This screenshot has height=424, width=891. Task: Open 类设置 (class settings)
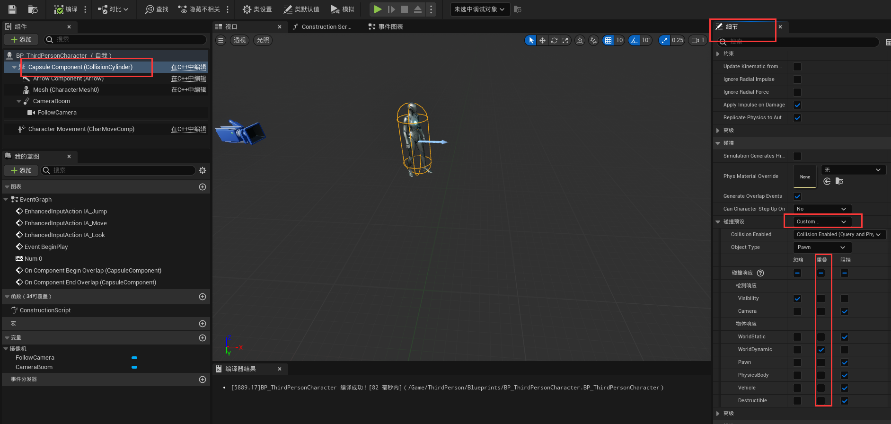(257, 9)
